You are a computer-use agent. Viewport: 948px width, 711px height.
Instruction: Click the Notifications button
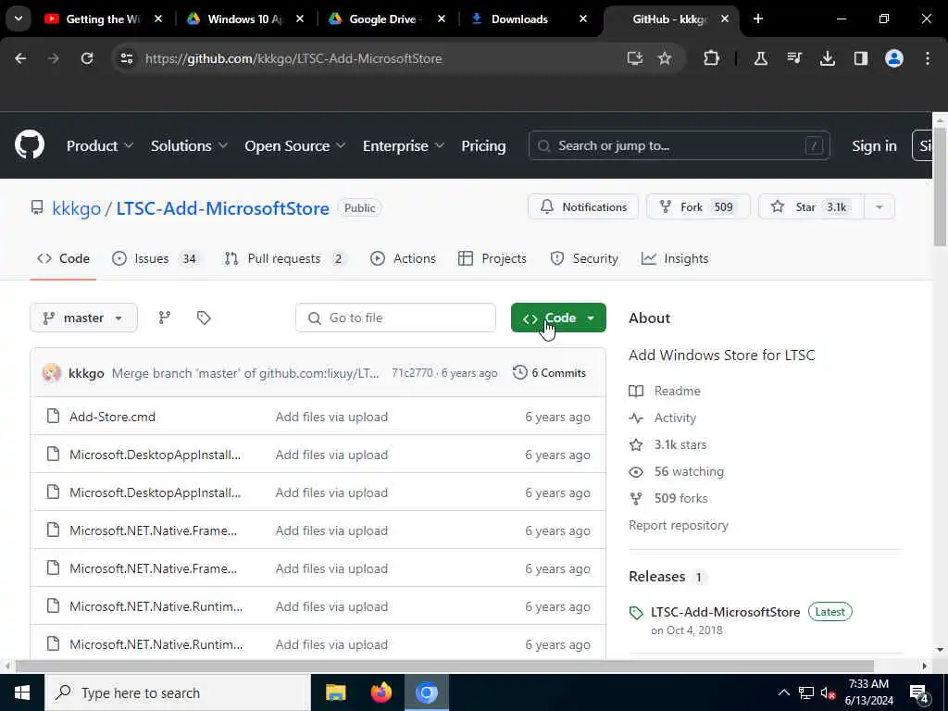pyautogui.click(x=583, y=207)
